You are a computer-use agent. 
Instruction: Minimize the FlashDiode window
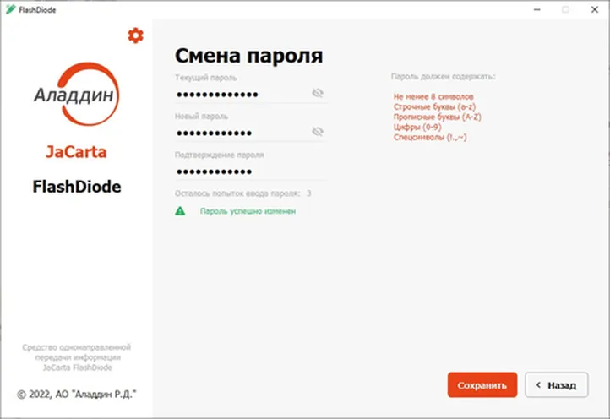click(x=536, y=9)
